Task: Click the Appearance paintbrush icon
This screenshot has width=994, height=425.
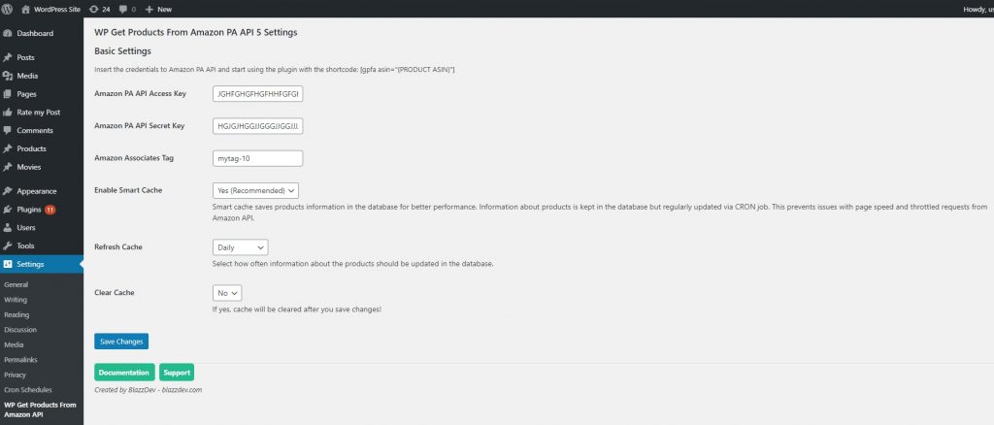Action: pos(8,191)
